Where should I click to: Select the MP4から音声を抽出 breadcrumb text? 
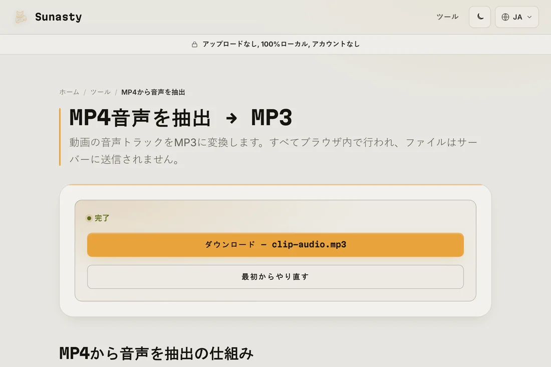tap(153, 92)
